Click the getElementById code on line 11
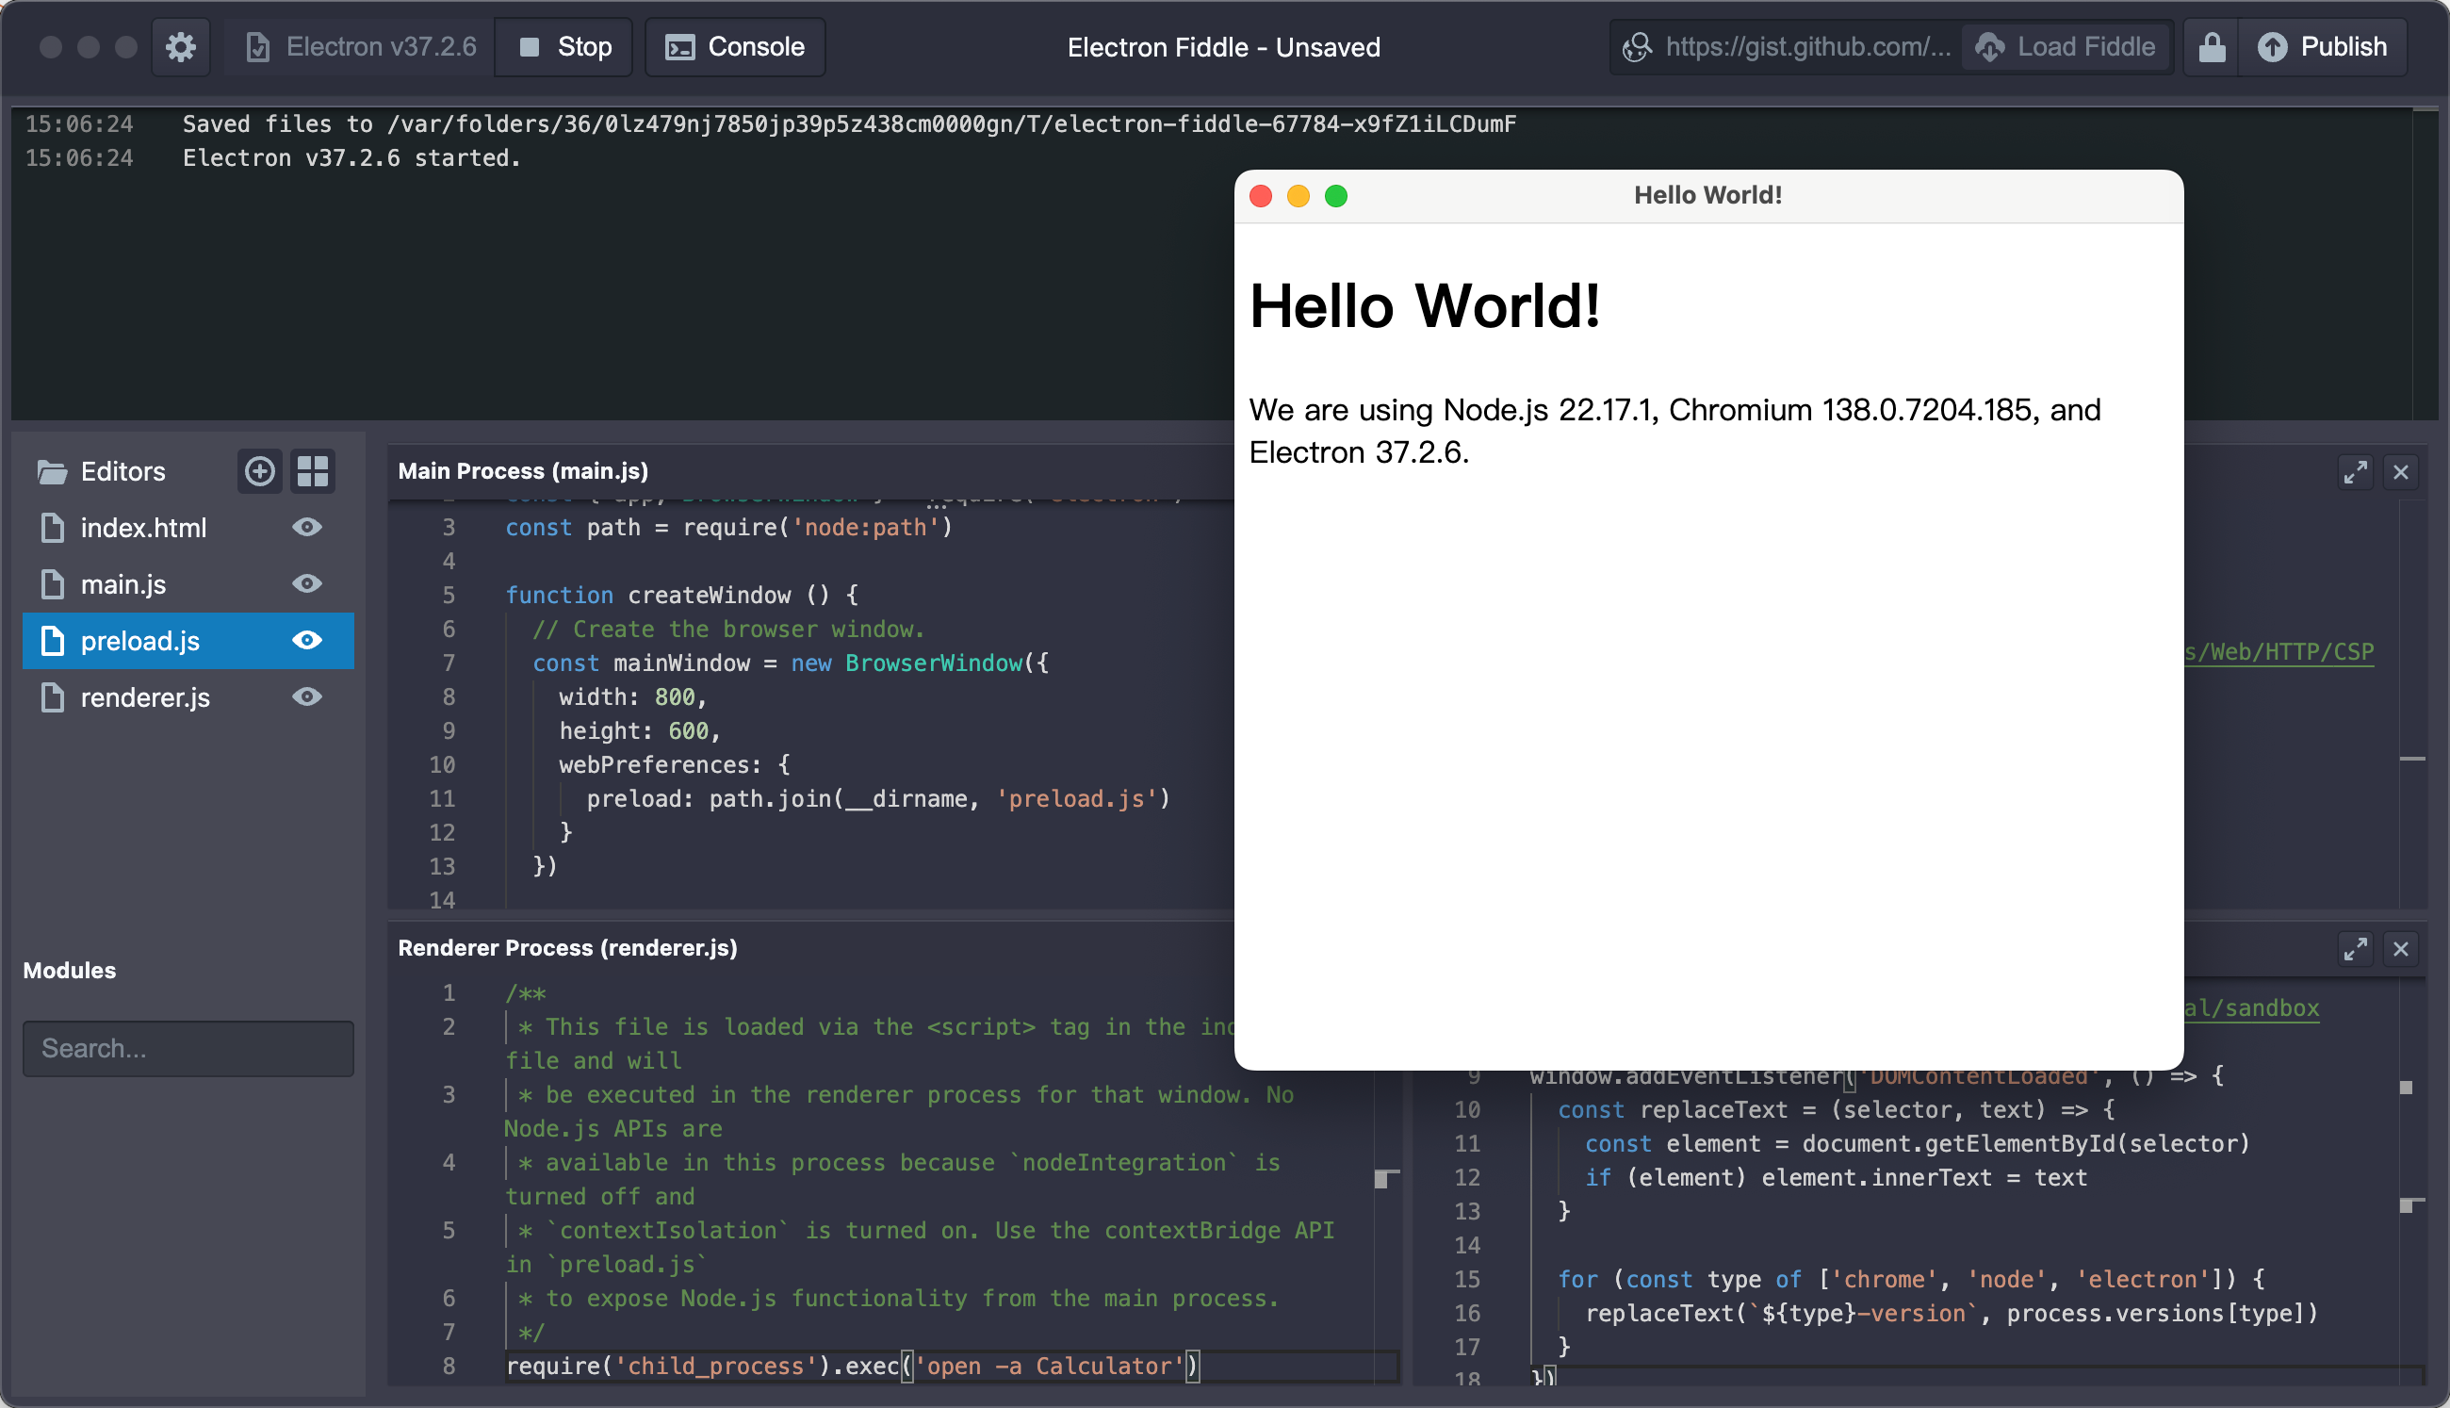This screenshot has height=1408, width=2450. 1917,1144
